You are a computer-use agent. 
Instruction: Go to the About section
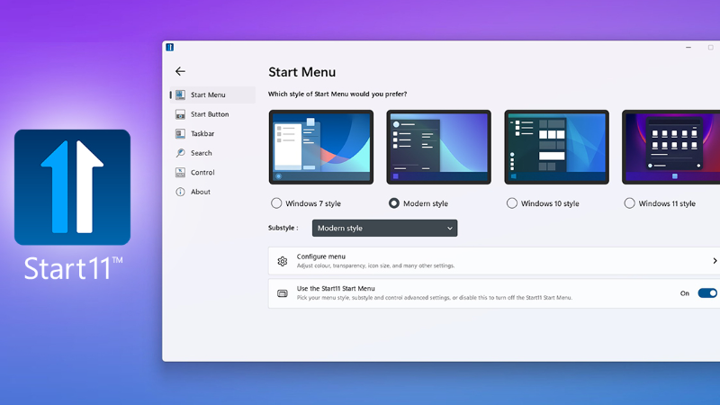pos(201,192)
